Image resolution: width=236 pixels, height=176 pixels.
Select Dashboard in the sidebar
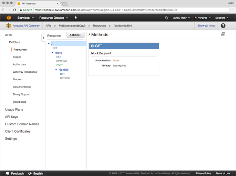point(19,102)
